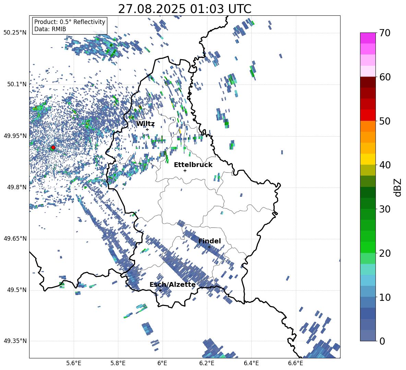Click the 0 tick on colorbar
Image resolution: width=406 pixels, height=370 pixels.
point(382,341)
